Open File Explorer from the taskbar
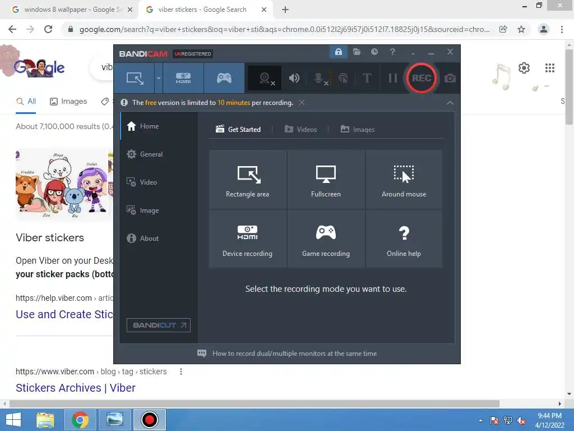574x431 pixels. pos(45,420)
